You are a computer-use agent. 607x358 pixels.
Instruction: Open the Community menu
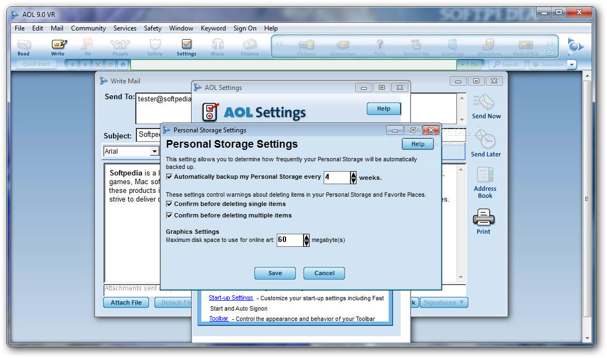tap(88, 28)
